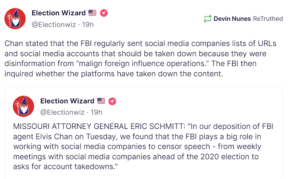The height and width of the screenshot is (179, 288).
Task: Click the wizard avatar in the quoted post
Action: [23, 106]
